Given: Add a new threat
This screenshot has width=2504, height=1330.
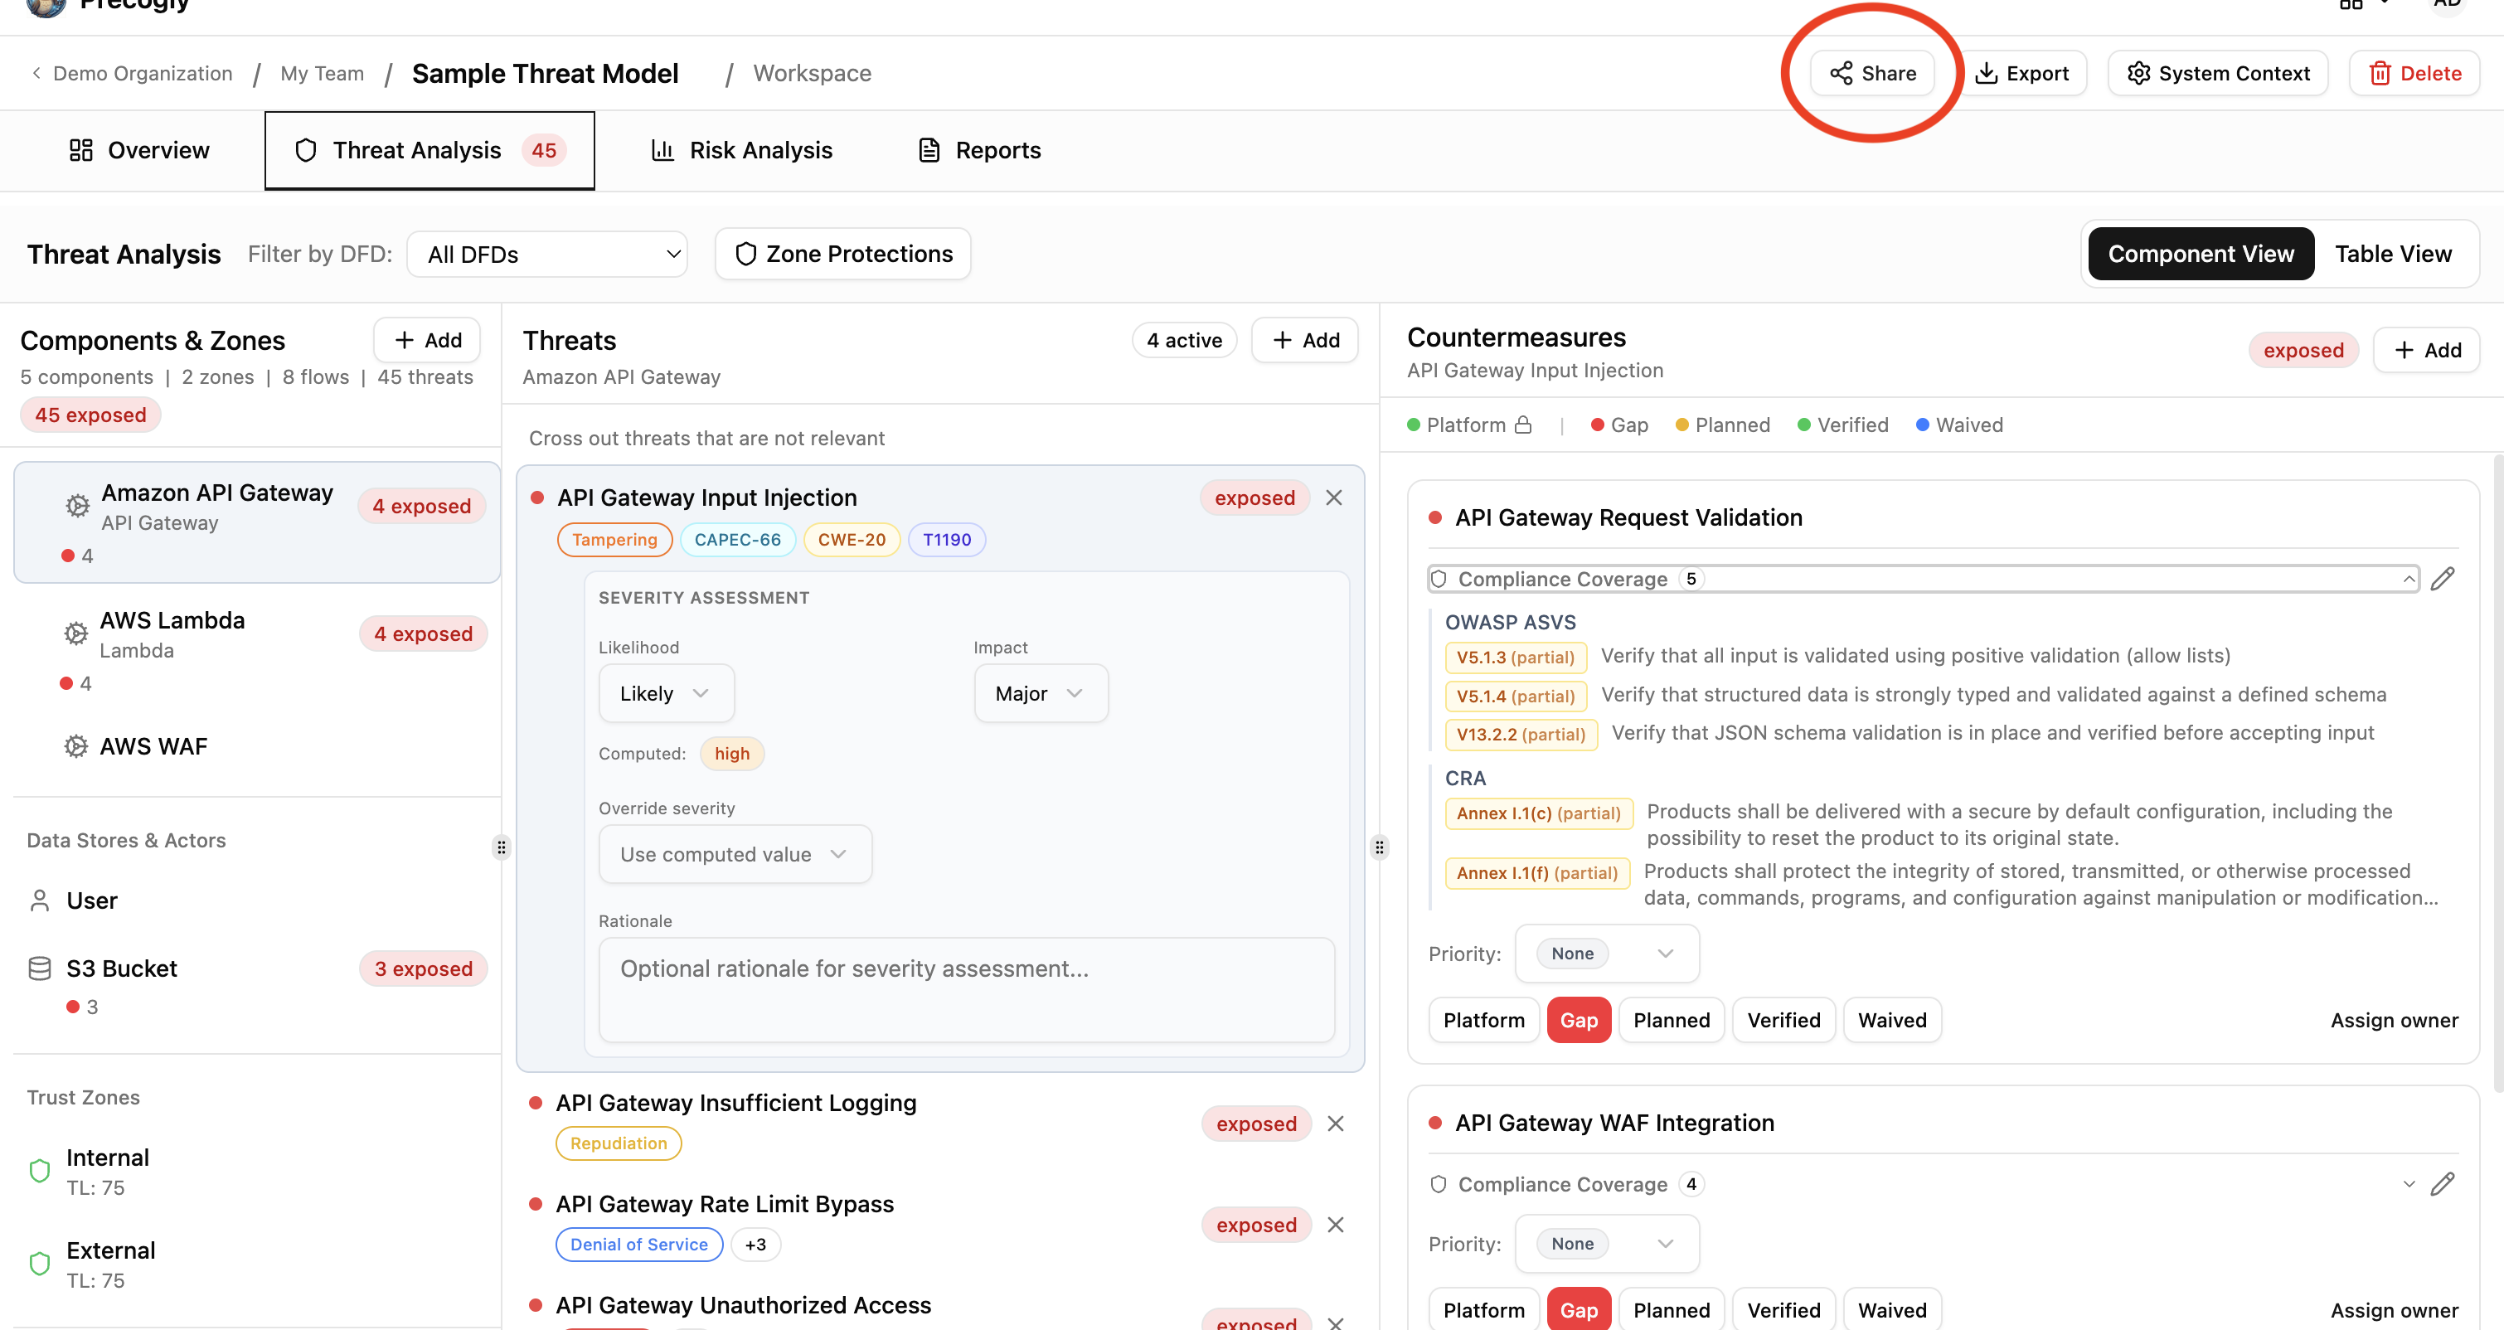Looking at the screenshot, I should click(x=1304, y=340).
